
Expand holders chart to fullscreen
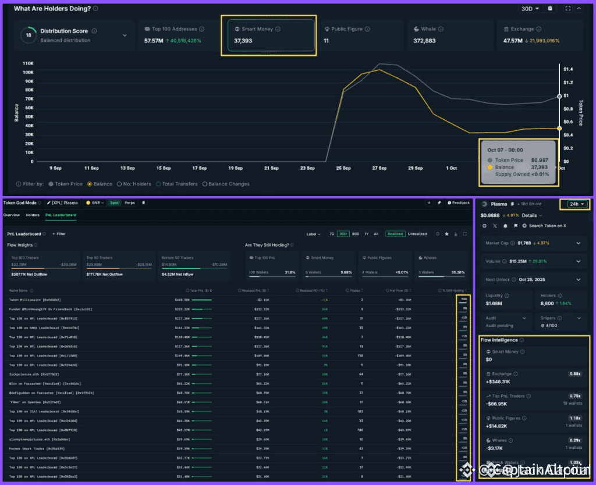(x=567, y=9)
